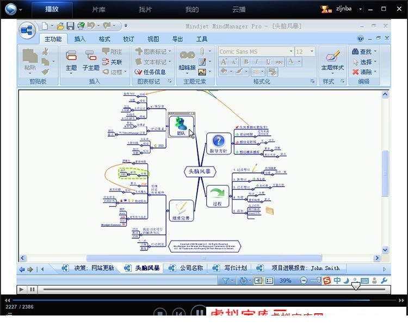
Task: Open the 超链接 hyperlink tool
Action: pos(187,60)
